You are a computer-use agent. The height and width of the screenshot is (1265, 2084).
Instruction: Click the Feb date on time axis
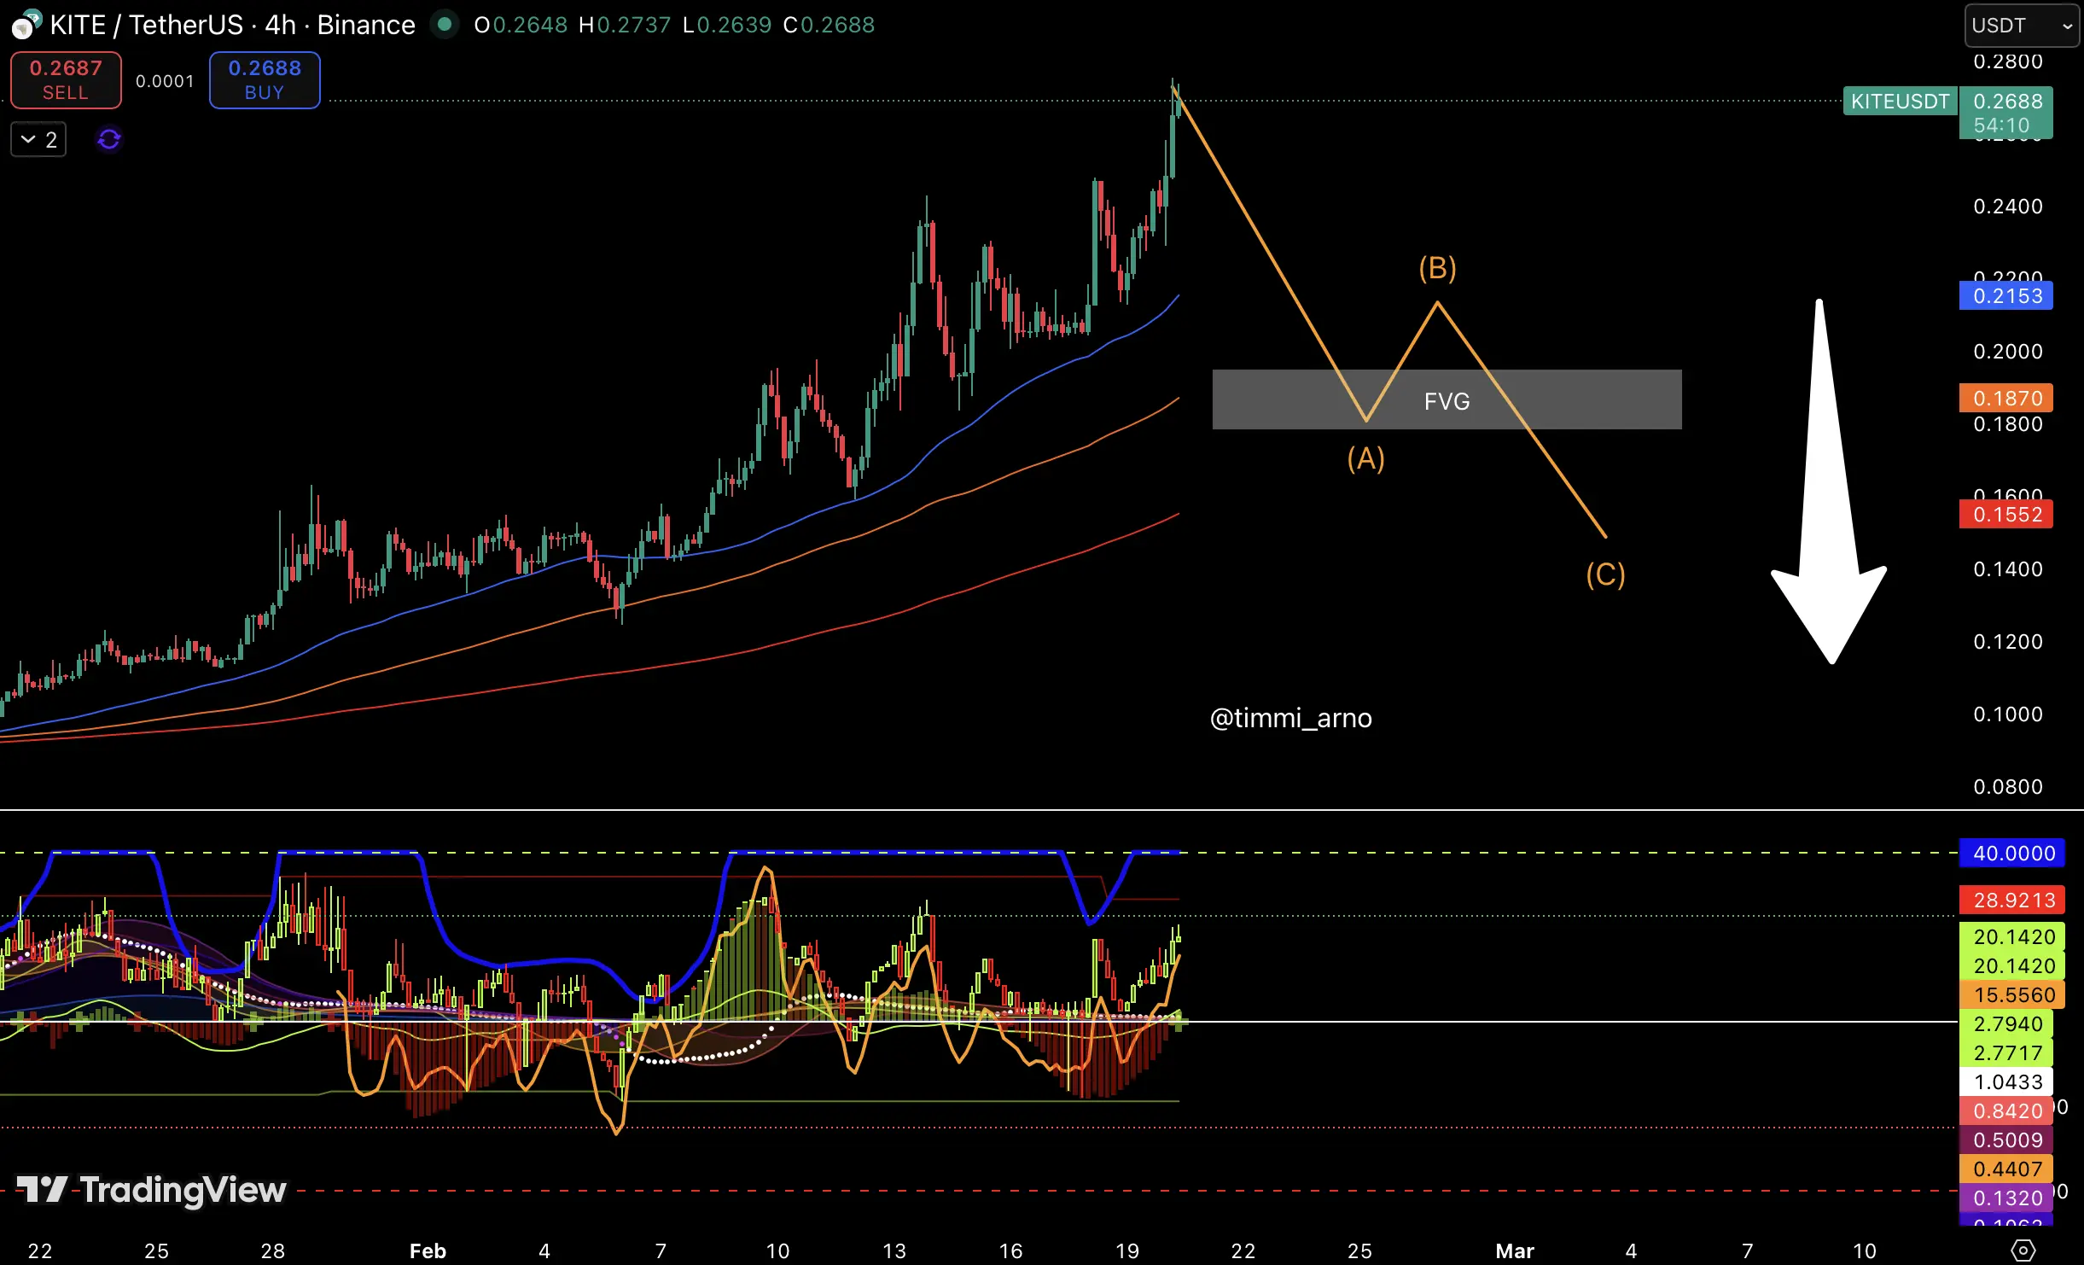pos(428,1250)
